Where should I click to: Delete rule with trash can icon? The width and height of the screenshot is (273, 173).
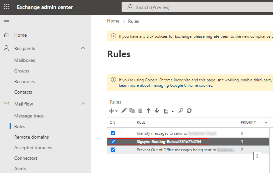coord(140,111)
